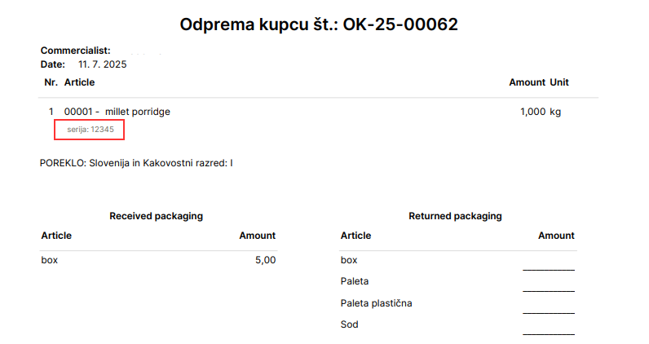Click blank amount line for returned box
This screenshot has width=649, height=344.
click(x=548, y=267)
